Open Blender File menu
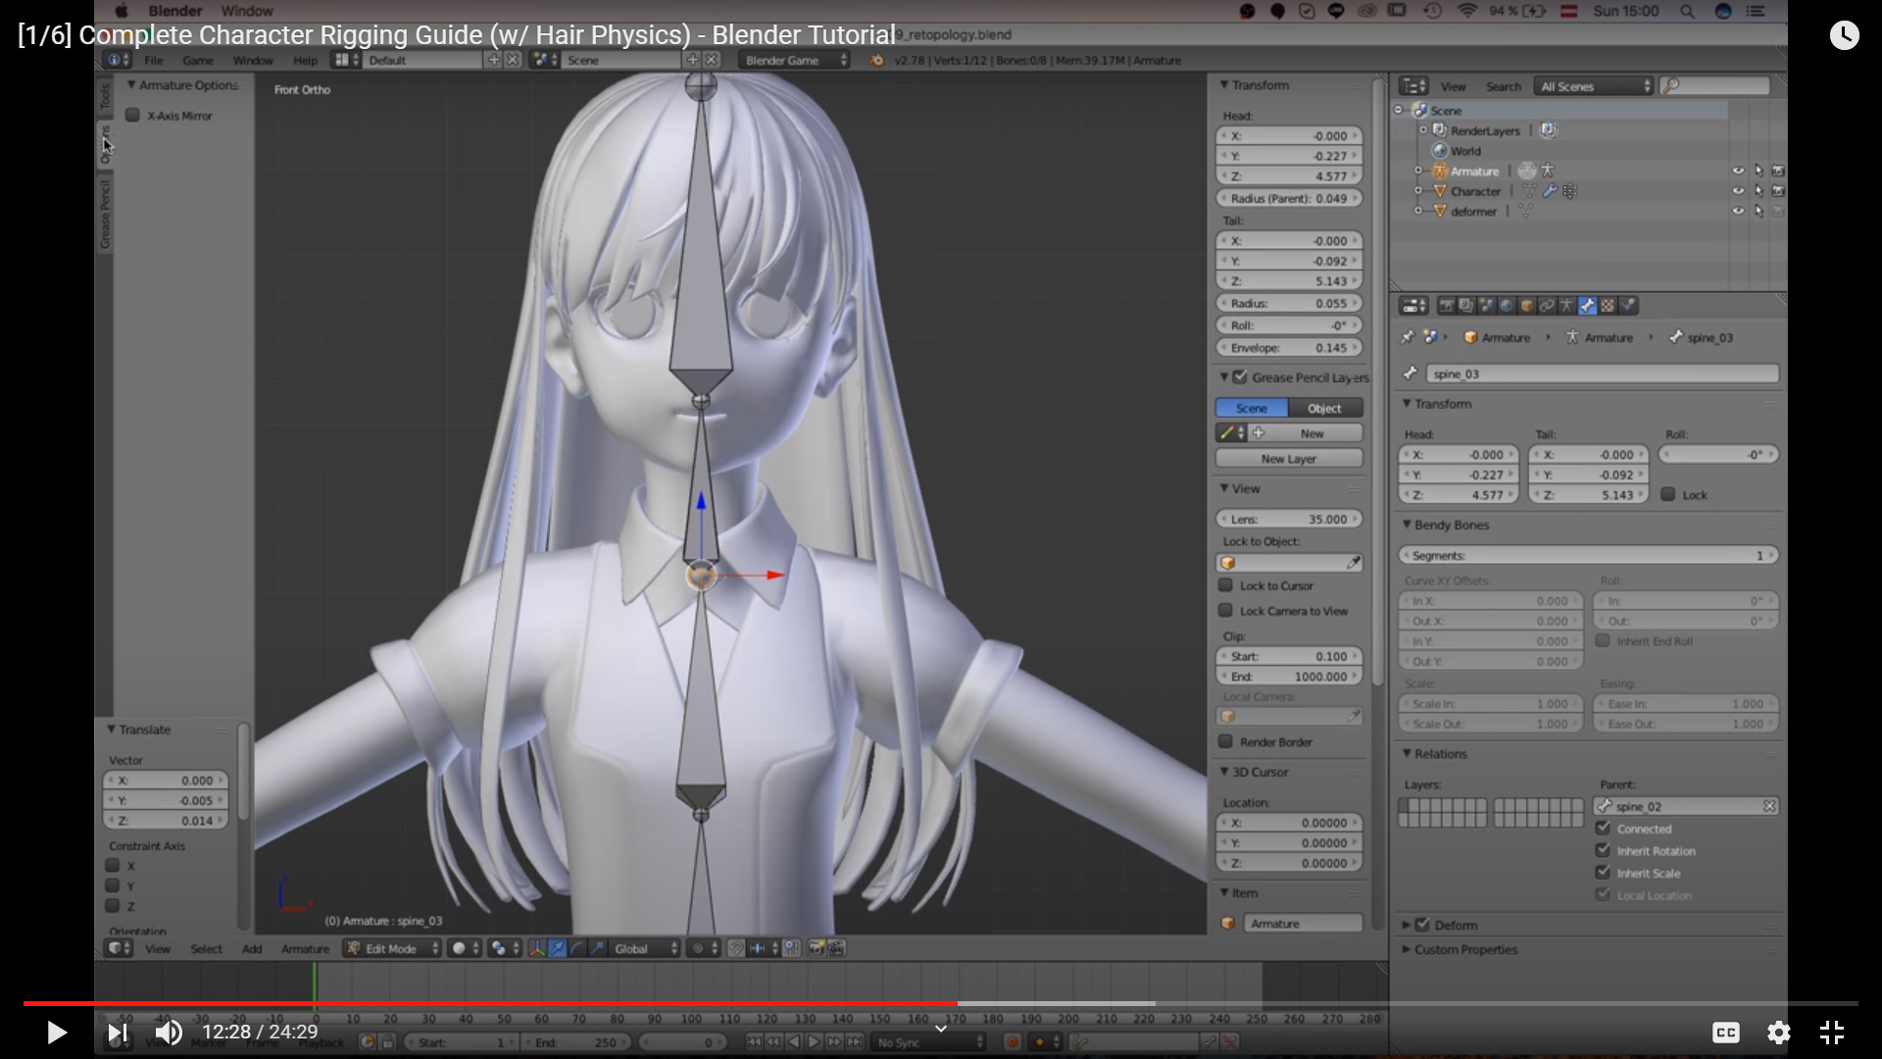Viewport: 1882px width, 1059px height. (154, 60)
